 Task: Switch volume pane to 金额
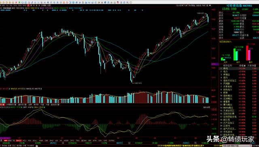(30, 104)
